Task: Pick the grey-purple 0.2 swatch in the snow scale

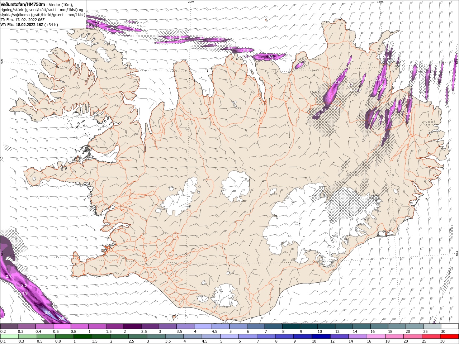Action: [x=9, y=326]
